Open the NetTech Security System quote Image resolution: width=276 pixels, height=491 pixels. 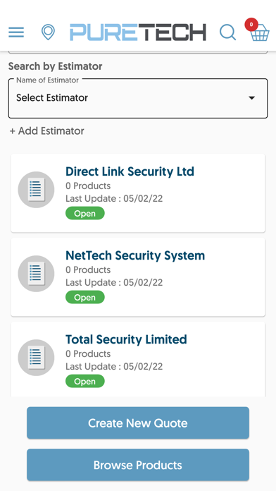[138, 277]
